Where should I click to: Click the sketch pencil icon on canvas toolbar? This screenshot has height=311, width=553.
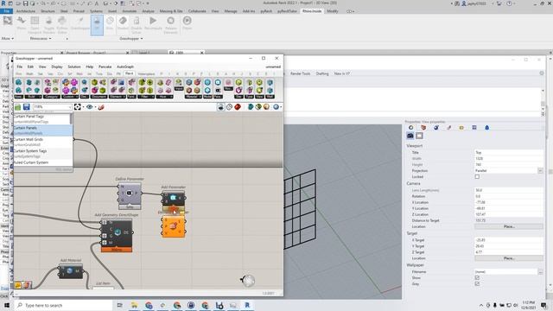(x=101, y=107)
